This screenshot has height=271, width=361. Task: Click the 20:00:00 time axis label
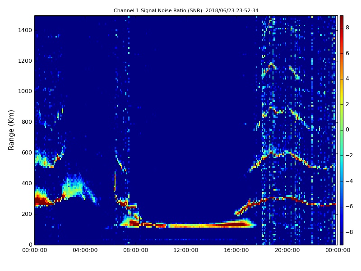287,250
